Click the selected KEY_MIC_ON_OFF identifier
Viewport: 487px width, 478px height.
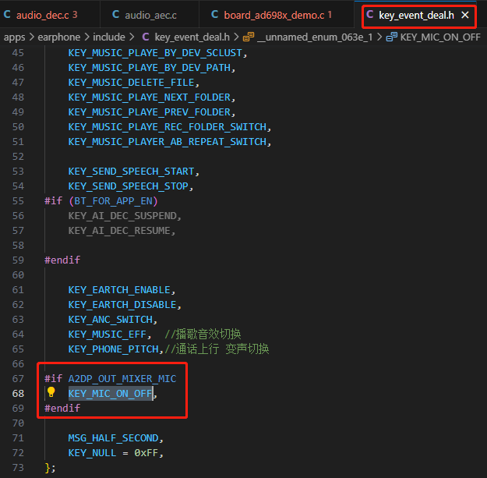(x=111, y=394)
